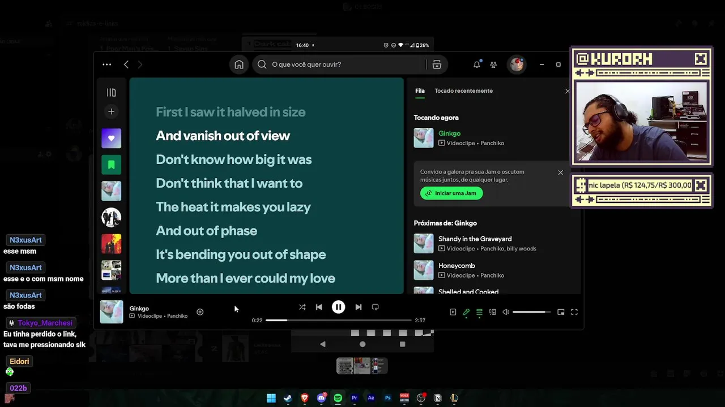Toggle the lyrics microphone icon

point(466,312)
